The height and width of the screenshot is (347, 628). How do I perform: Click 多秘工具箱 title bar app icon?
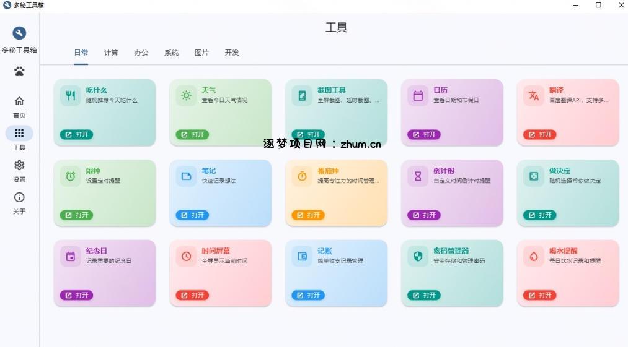(x=7, y=5)
